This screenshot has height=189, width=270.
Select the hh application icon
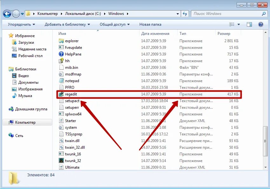pos(61,61)
